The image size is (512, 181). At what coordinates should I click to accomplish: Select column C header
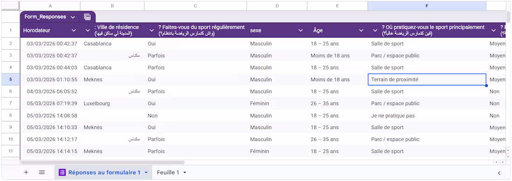(x=195, y=6)
